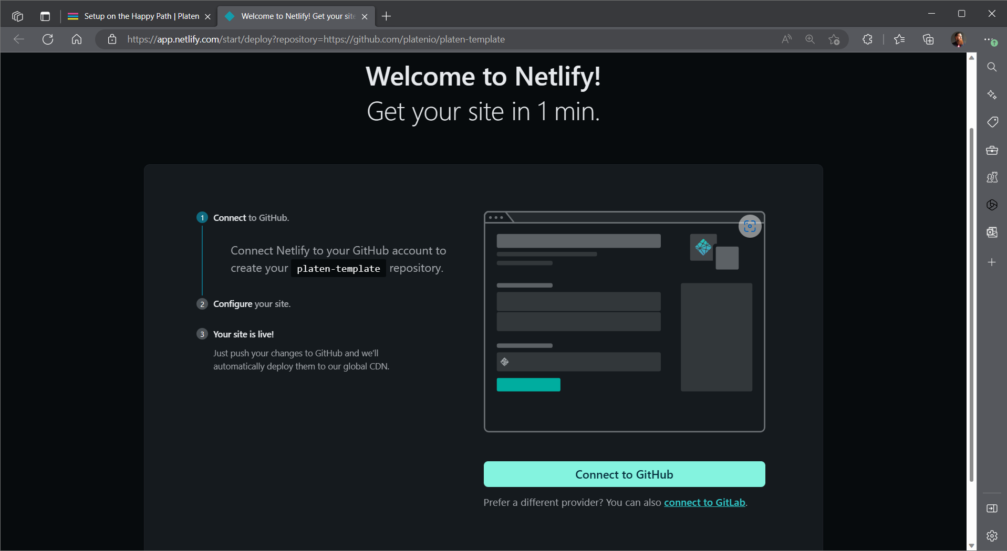Open a new browser tab
Image resolution: width=1007 pixels, height=551 pixels.
386,16
